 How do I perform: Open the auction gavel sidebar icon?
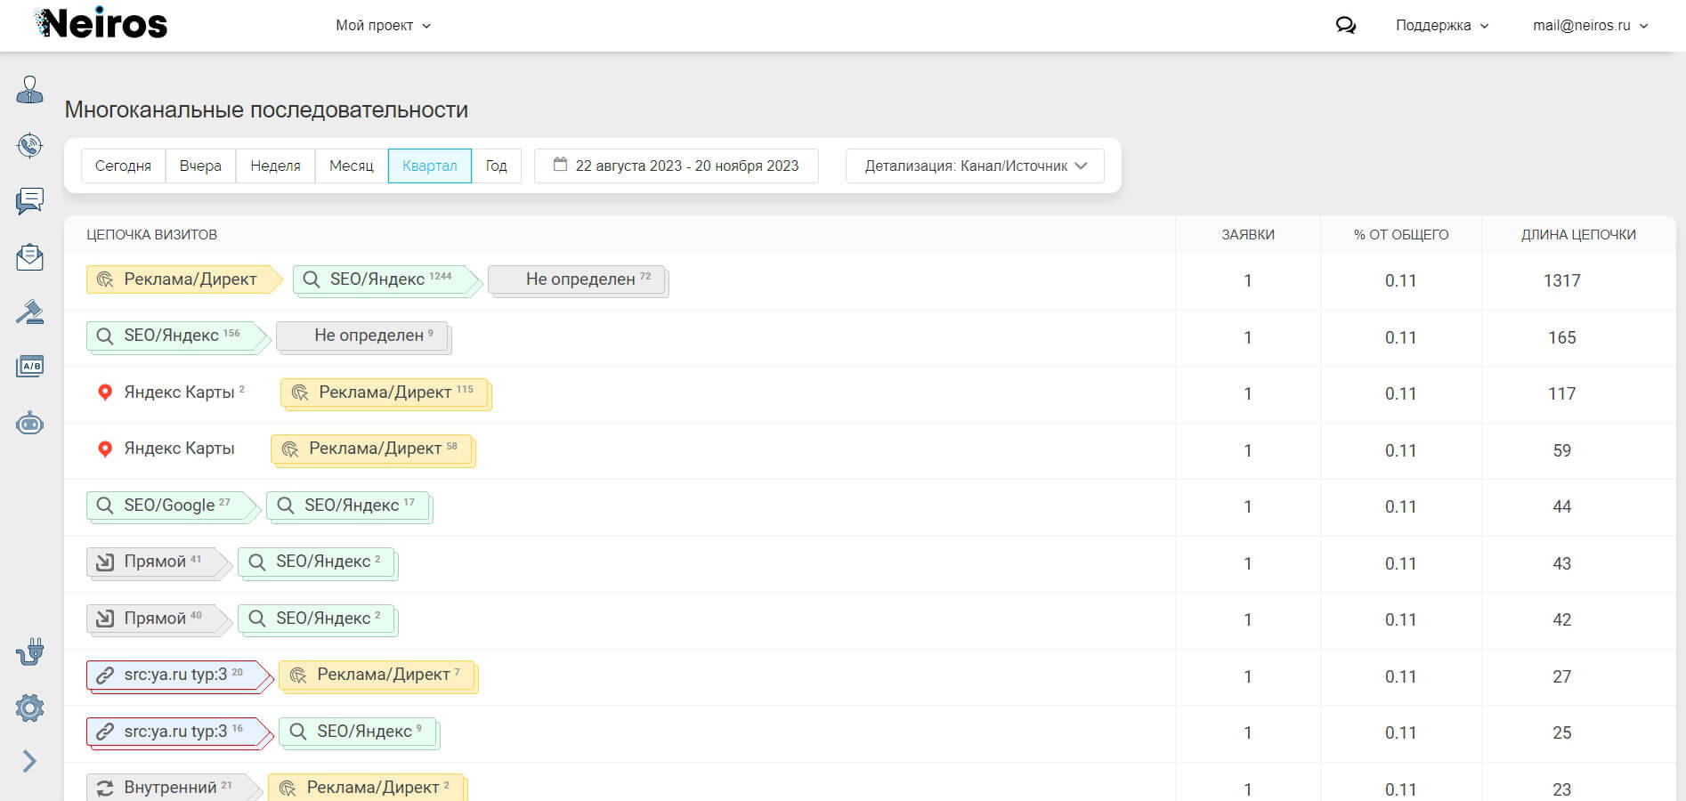29,312
